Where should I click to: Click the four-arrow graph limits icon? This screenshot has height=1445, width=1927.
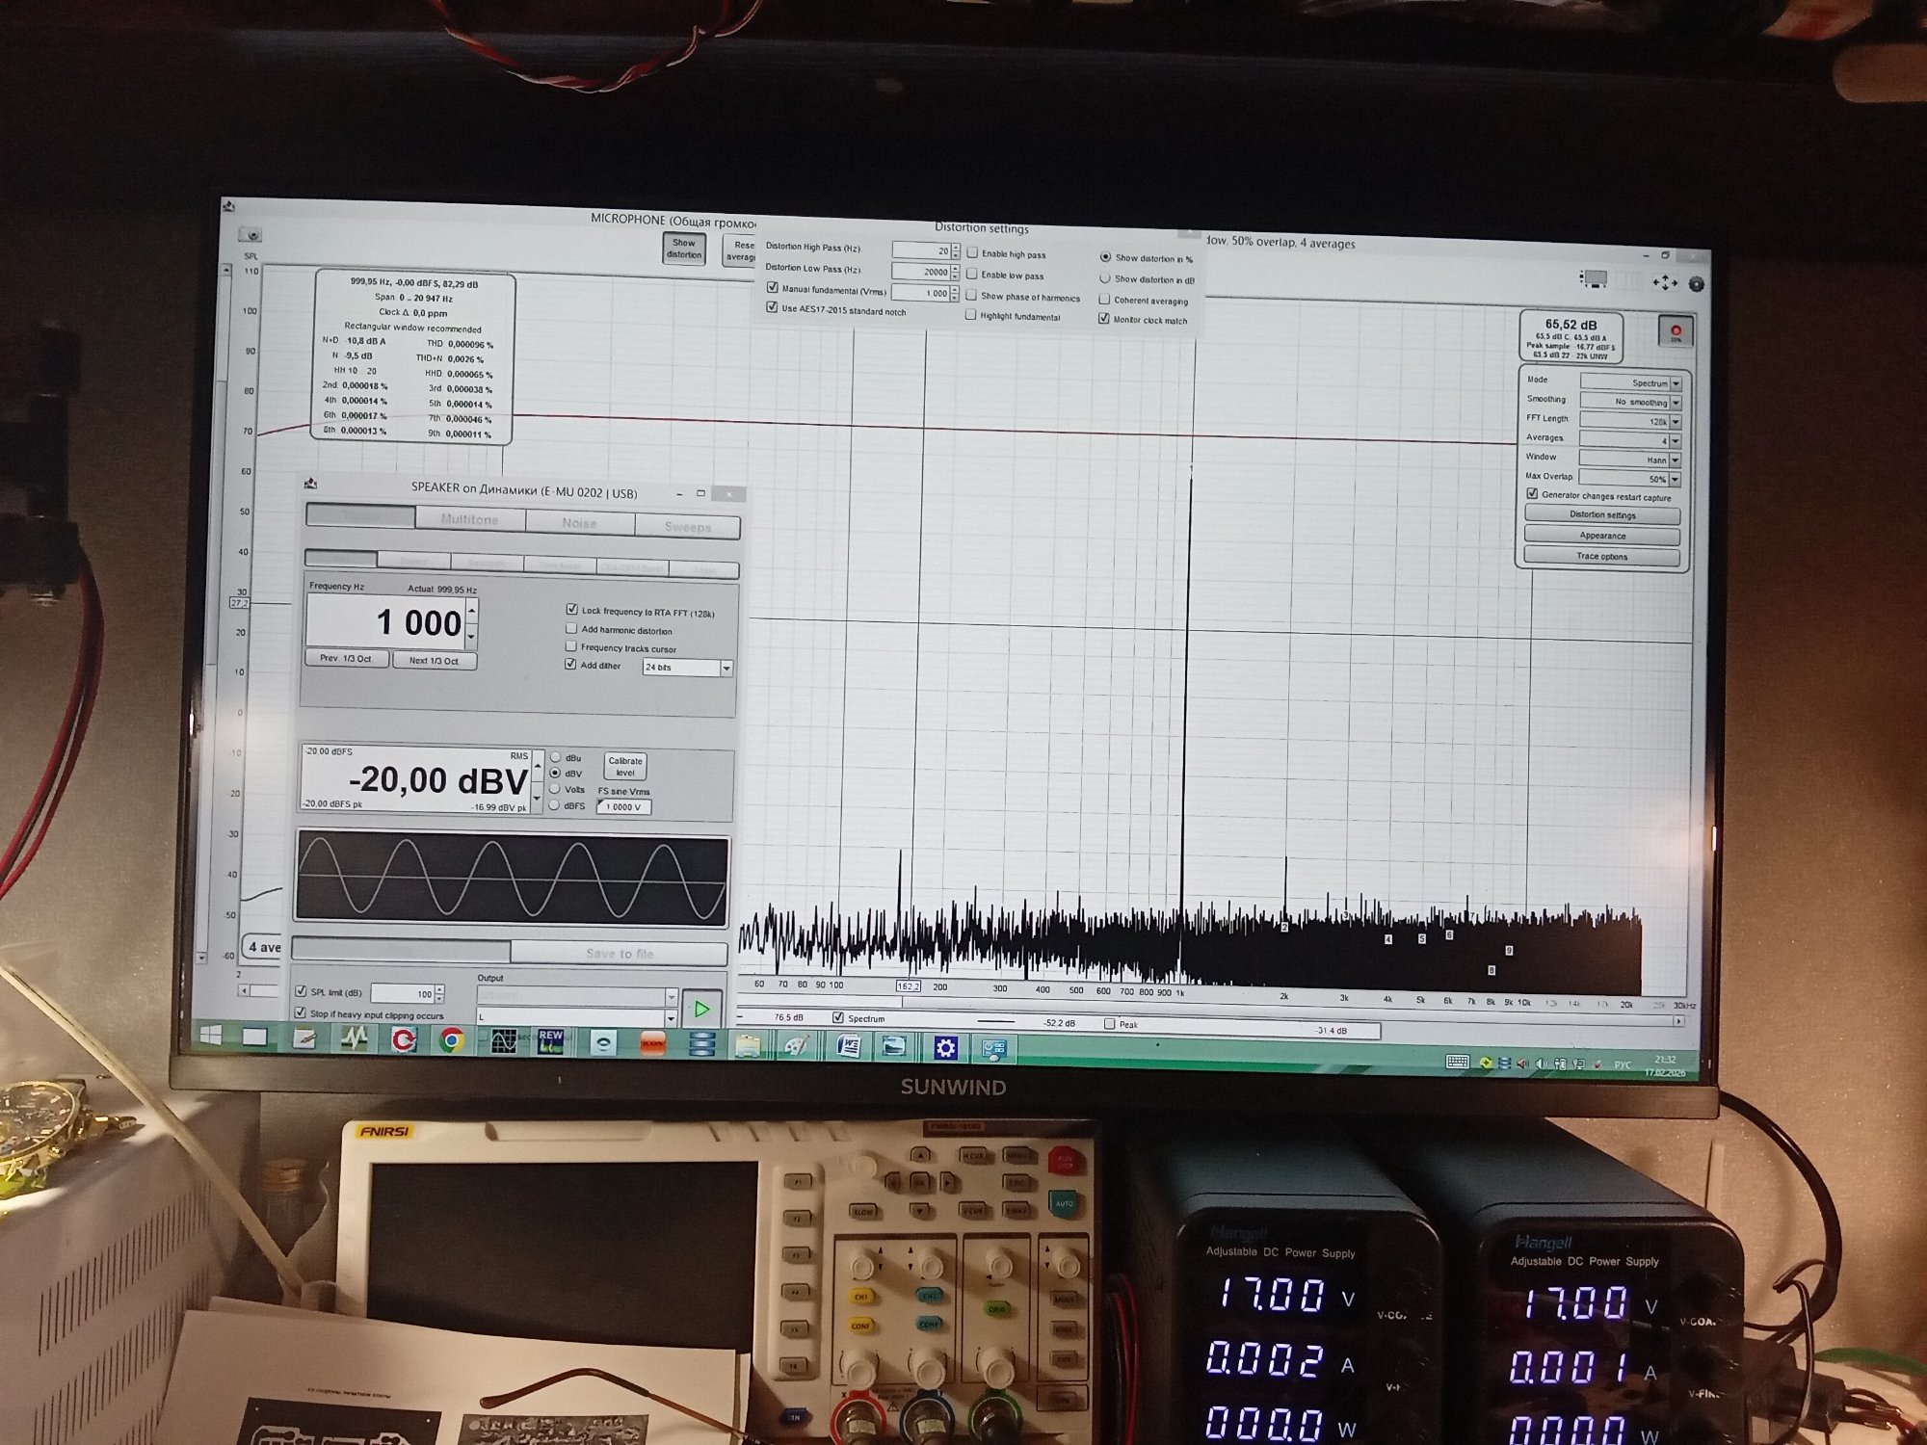[x=1664, y=282]
